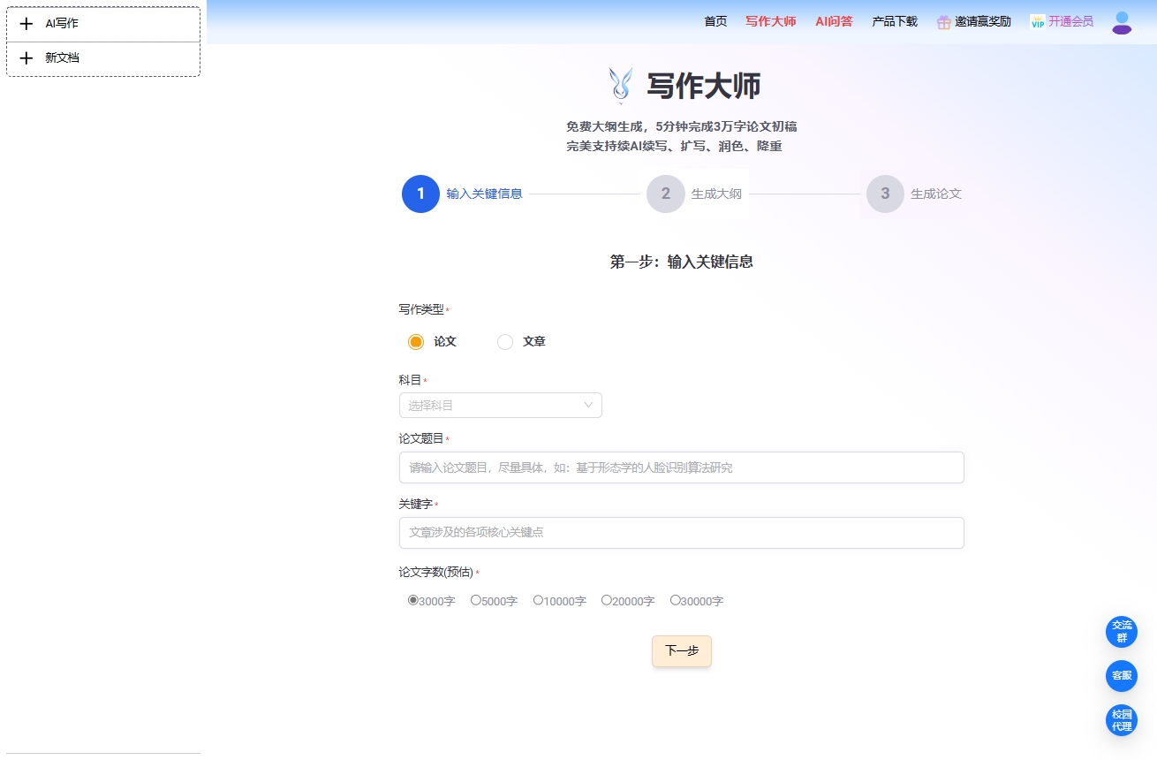The width and height of the screenshot is (1157, 760).
Task: Click the 生成论文 step label
Action: (936, 194)
